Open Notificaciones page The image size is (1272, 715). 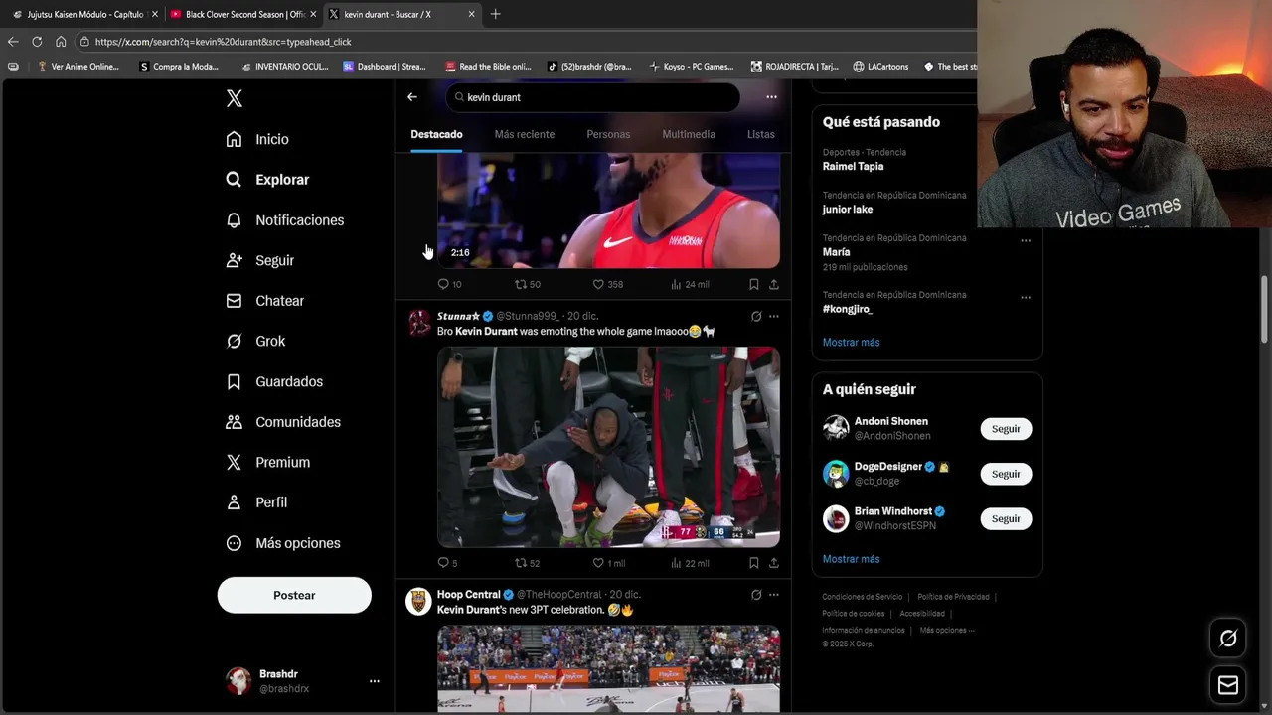[284, 220]
